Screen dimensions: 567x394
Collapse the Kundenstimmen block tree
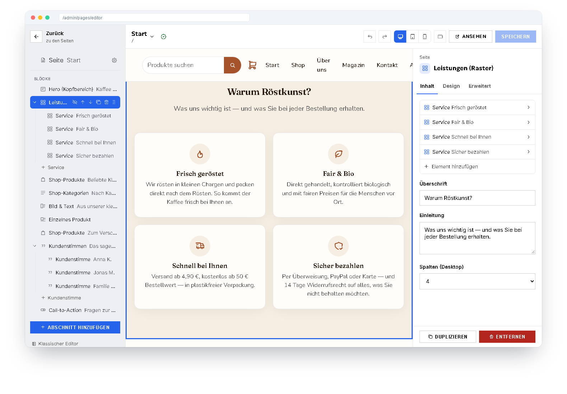(34, 246)
